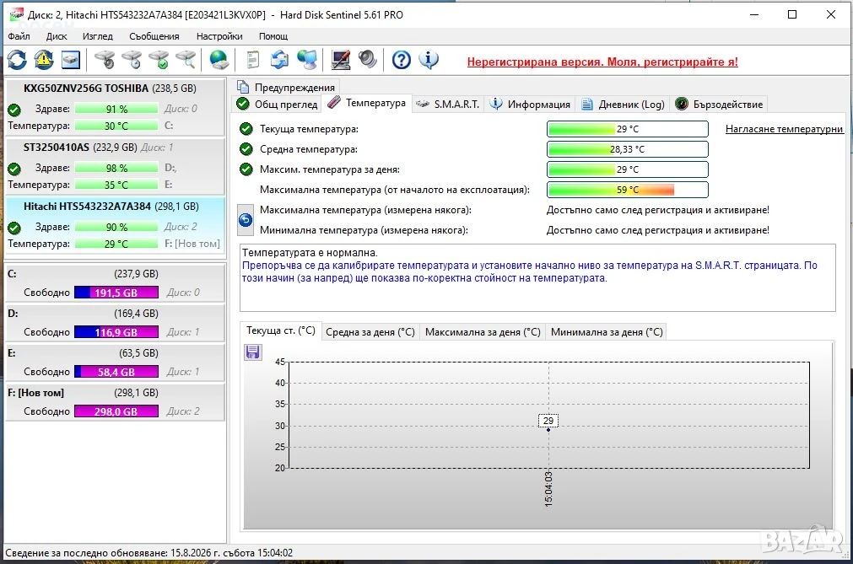Click the speaker sound icon in toolbar

click(367, 60)
